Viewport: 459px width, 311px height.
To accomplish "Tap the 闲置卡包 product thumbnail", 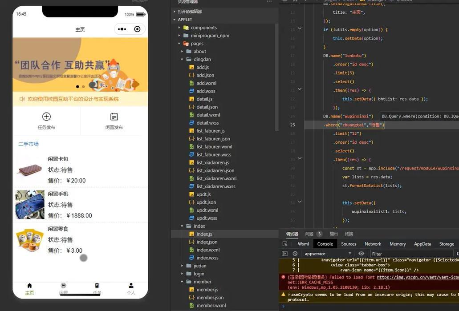I will [x=30, y=170].
